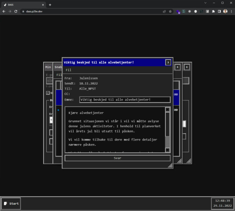Viewport: 235px width, 211px height.
Task: Expand the tab search chevron
Action: pos(205,3)
